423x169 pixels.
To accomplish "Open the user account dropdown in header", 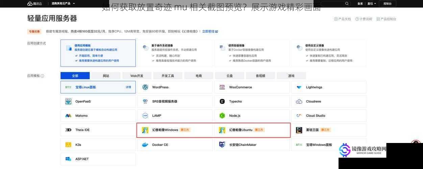I will click(372, 3).
